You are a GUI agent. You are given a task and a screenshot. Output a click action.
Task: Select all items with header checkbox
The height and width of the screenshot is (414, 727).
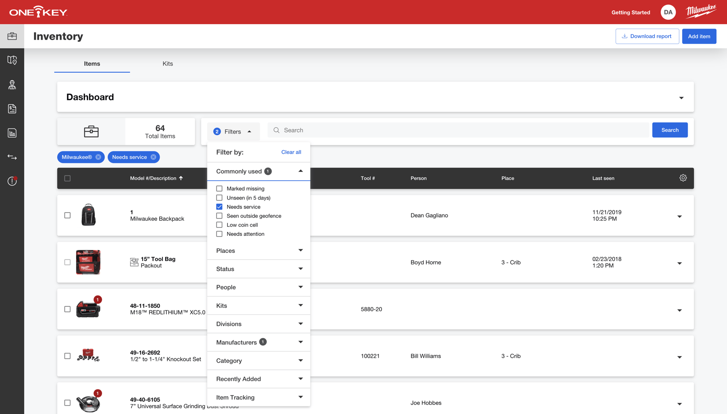(x=68, y=178)
